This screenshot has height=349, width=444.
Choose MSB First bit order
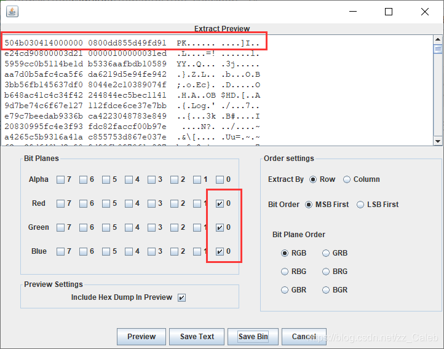309,205
